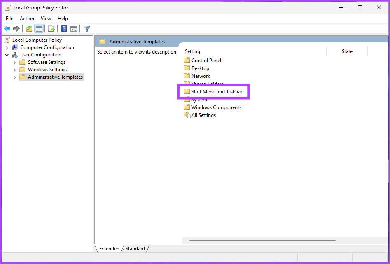Click the Export List toolbar icon

pos(51,28)
